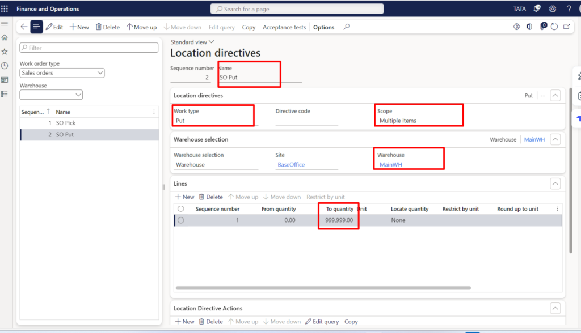
Task: Open Favorites star in left sidebar
Action: tap(5, 52)
